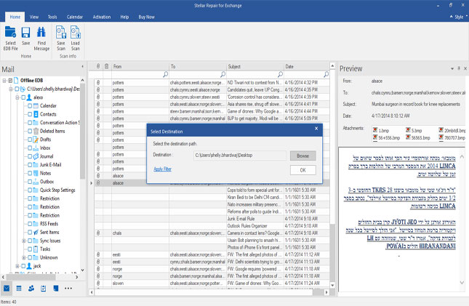Open the Help ribbon tab
469x306 pixels.
[124, 17]
